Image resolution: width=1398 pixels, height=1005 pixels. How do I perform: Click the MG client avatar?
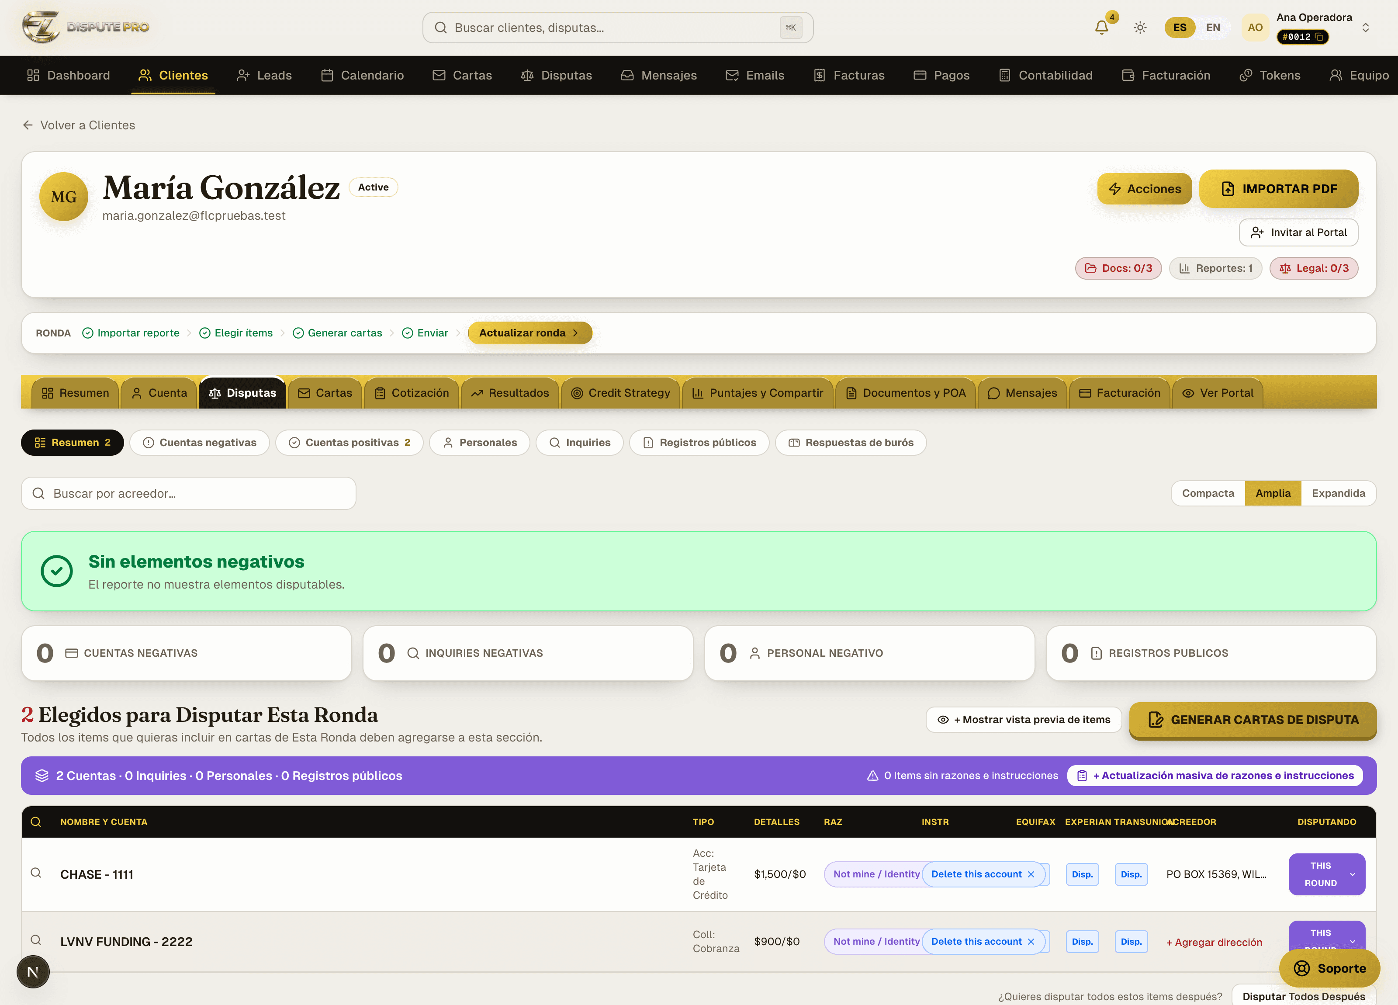63,197
